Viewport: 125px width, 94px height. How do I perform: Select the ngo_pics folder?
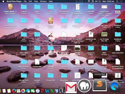tap(104, 21)
